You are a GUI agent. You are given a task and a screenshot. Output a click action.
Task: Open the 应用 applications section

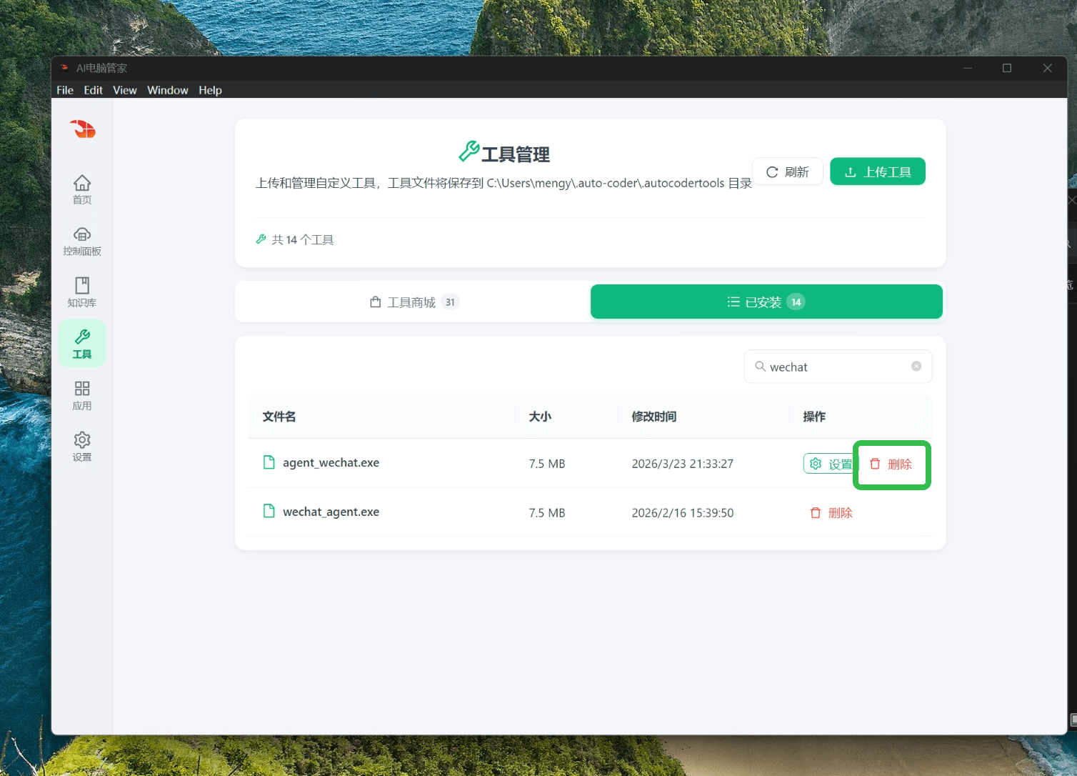coord(81,394)
